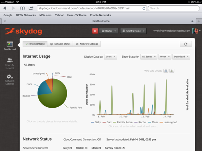Click the browser Search field

point(174,8)
